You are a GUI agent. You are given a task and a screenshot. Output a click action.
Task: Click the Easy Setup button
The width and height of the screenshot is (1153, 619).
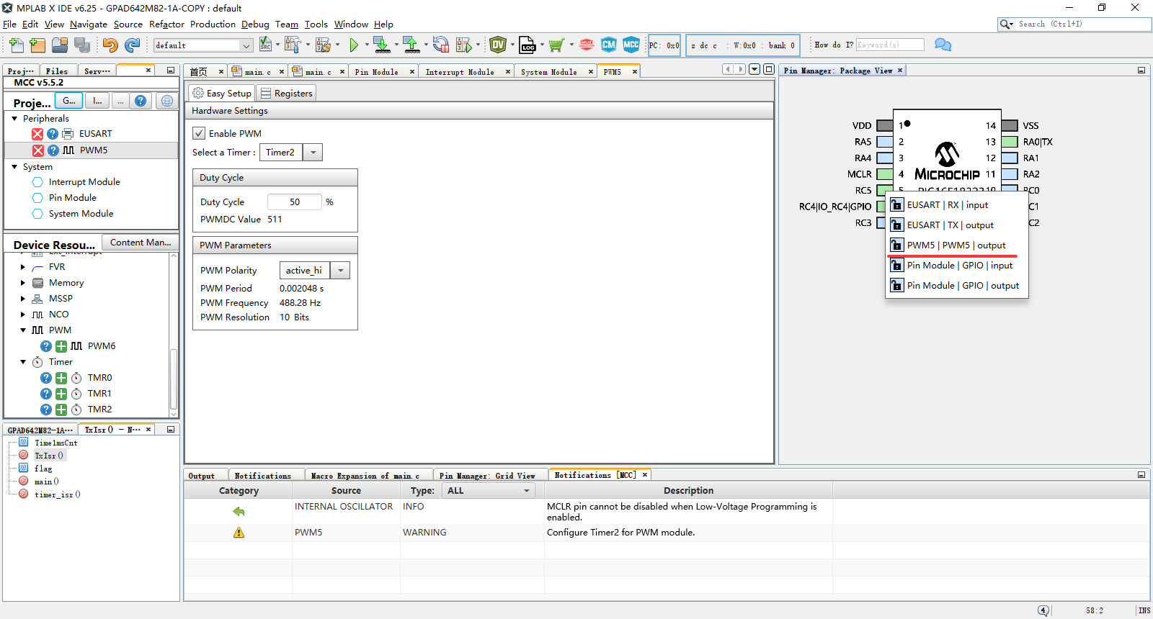(x=222, y=94)
